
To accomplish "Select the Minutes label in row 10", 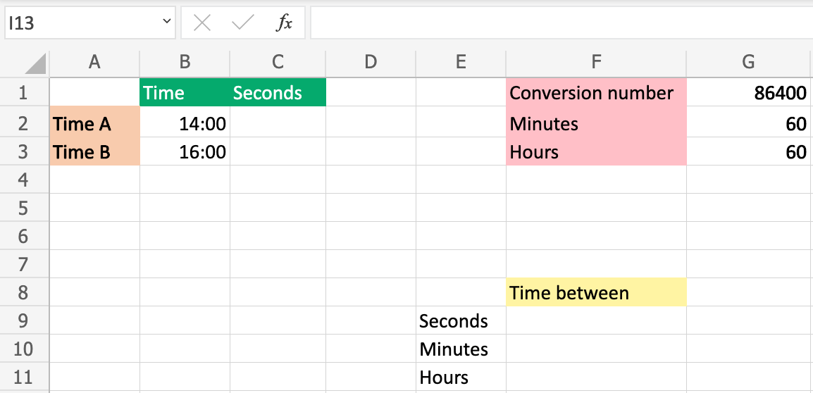I will pos(461,349).
